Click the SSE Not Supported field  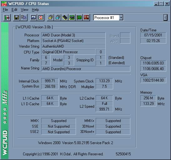58,126
